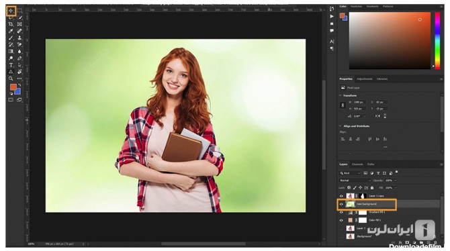Image resolution: width=450 pixels, height=251 pixels.
Task: Select the Gradient tool
Action: click(11, 52)
